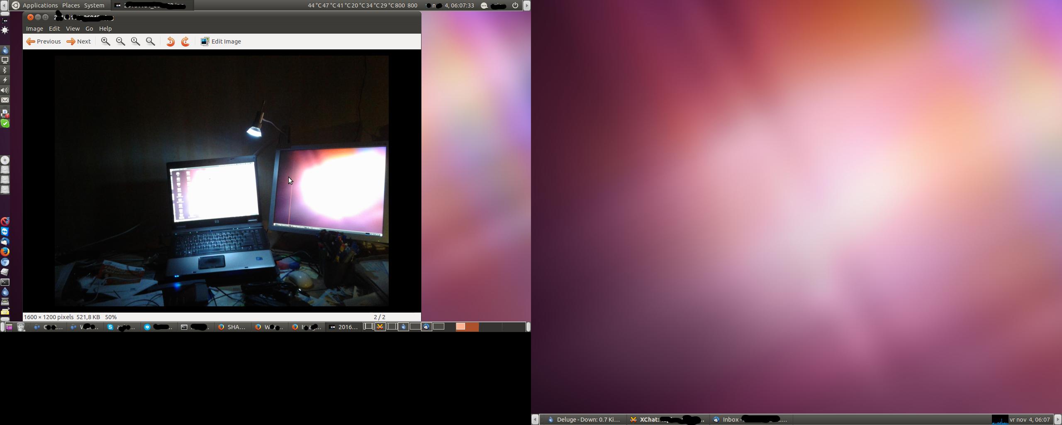Open the Applications menu in top panel
The height and width of the screenshot is (425, 1062).
(x=40, y=5)
